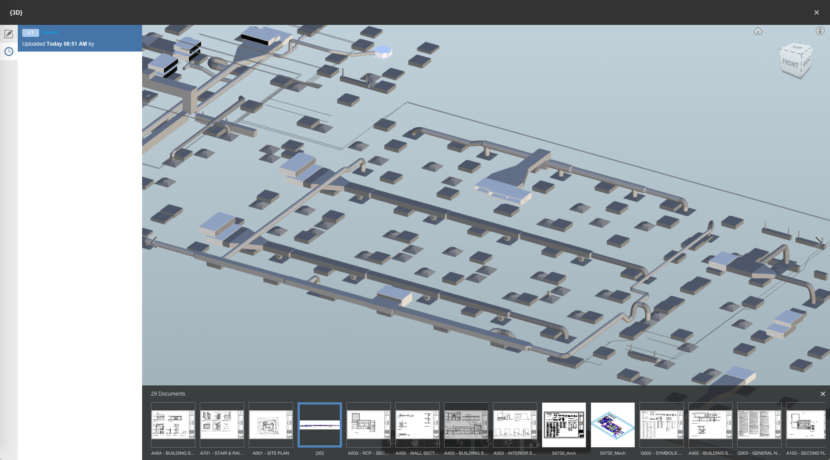This screenshot has width=830, height=460.
Task: Open the version history clock icon
Action: coord(8,52)
